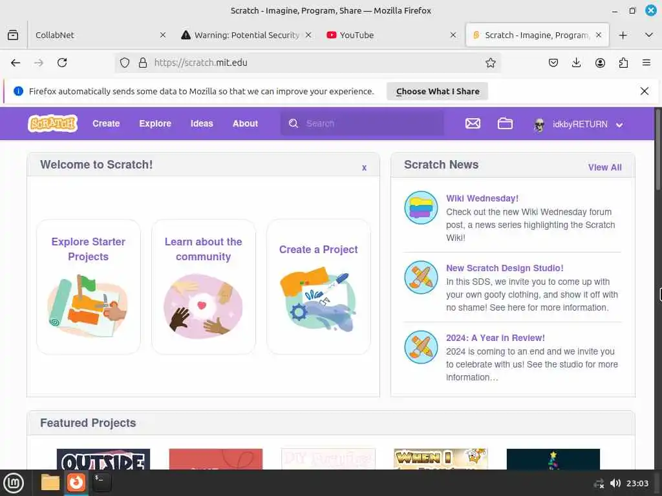Open the Linux Mint start menu

[x=14, y=483]
